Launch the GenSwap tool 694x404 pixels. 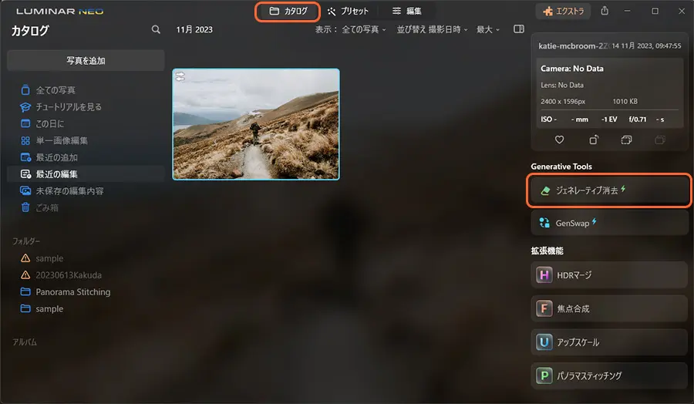(x=609, y=223)
